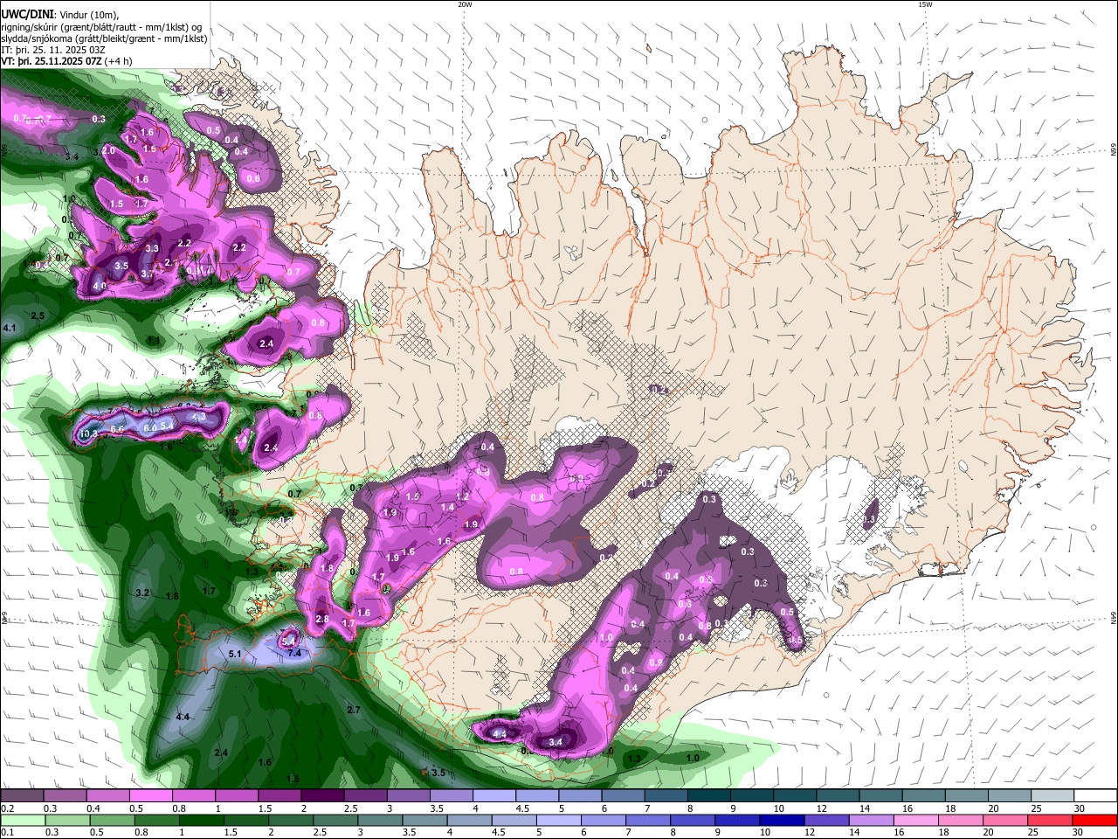This screenshot has height=839, width=1118.
Task: Click the 66N latitude label on right edge
Action: pyautogui.click(x=1114, y=150)
